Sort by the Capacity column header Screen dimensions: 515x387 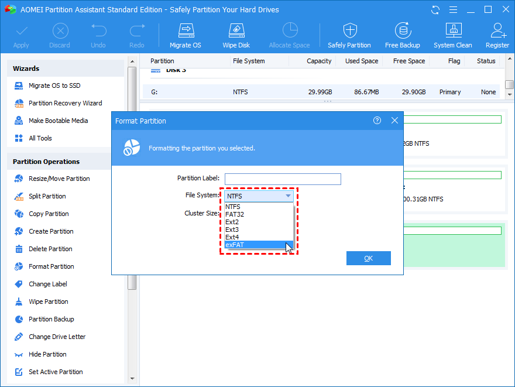[319, 61]
